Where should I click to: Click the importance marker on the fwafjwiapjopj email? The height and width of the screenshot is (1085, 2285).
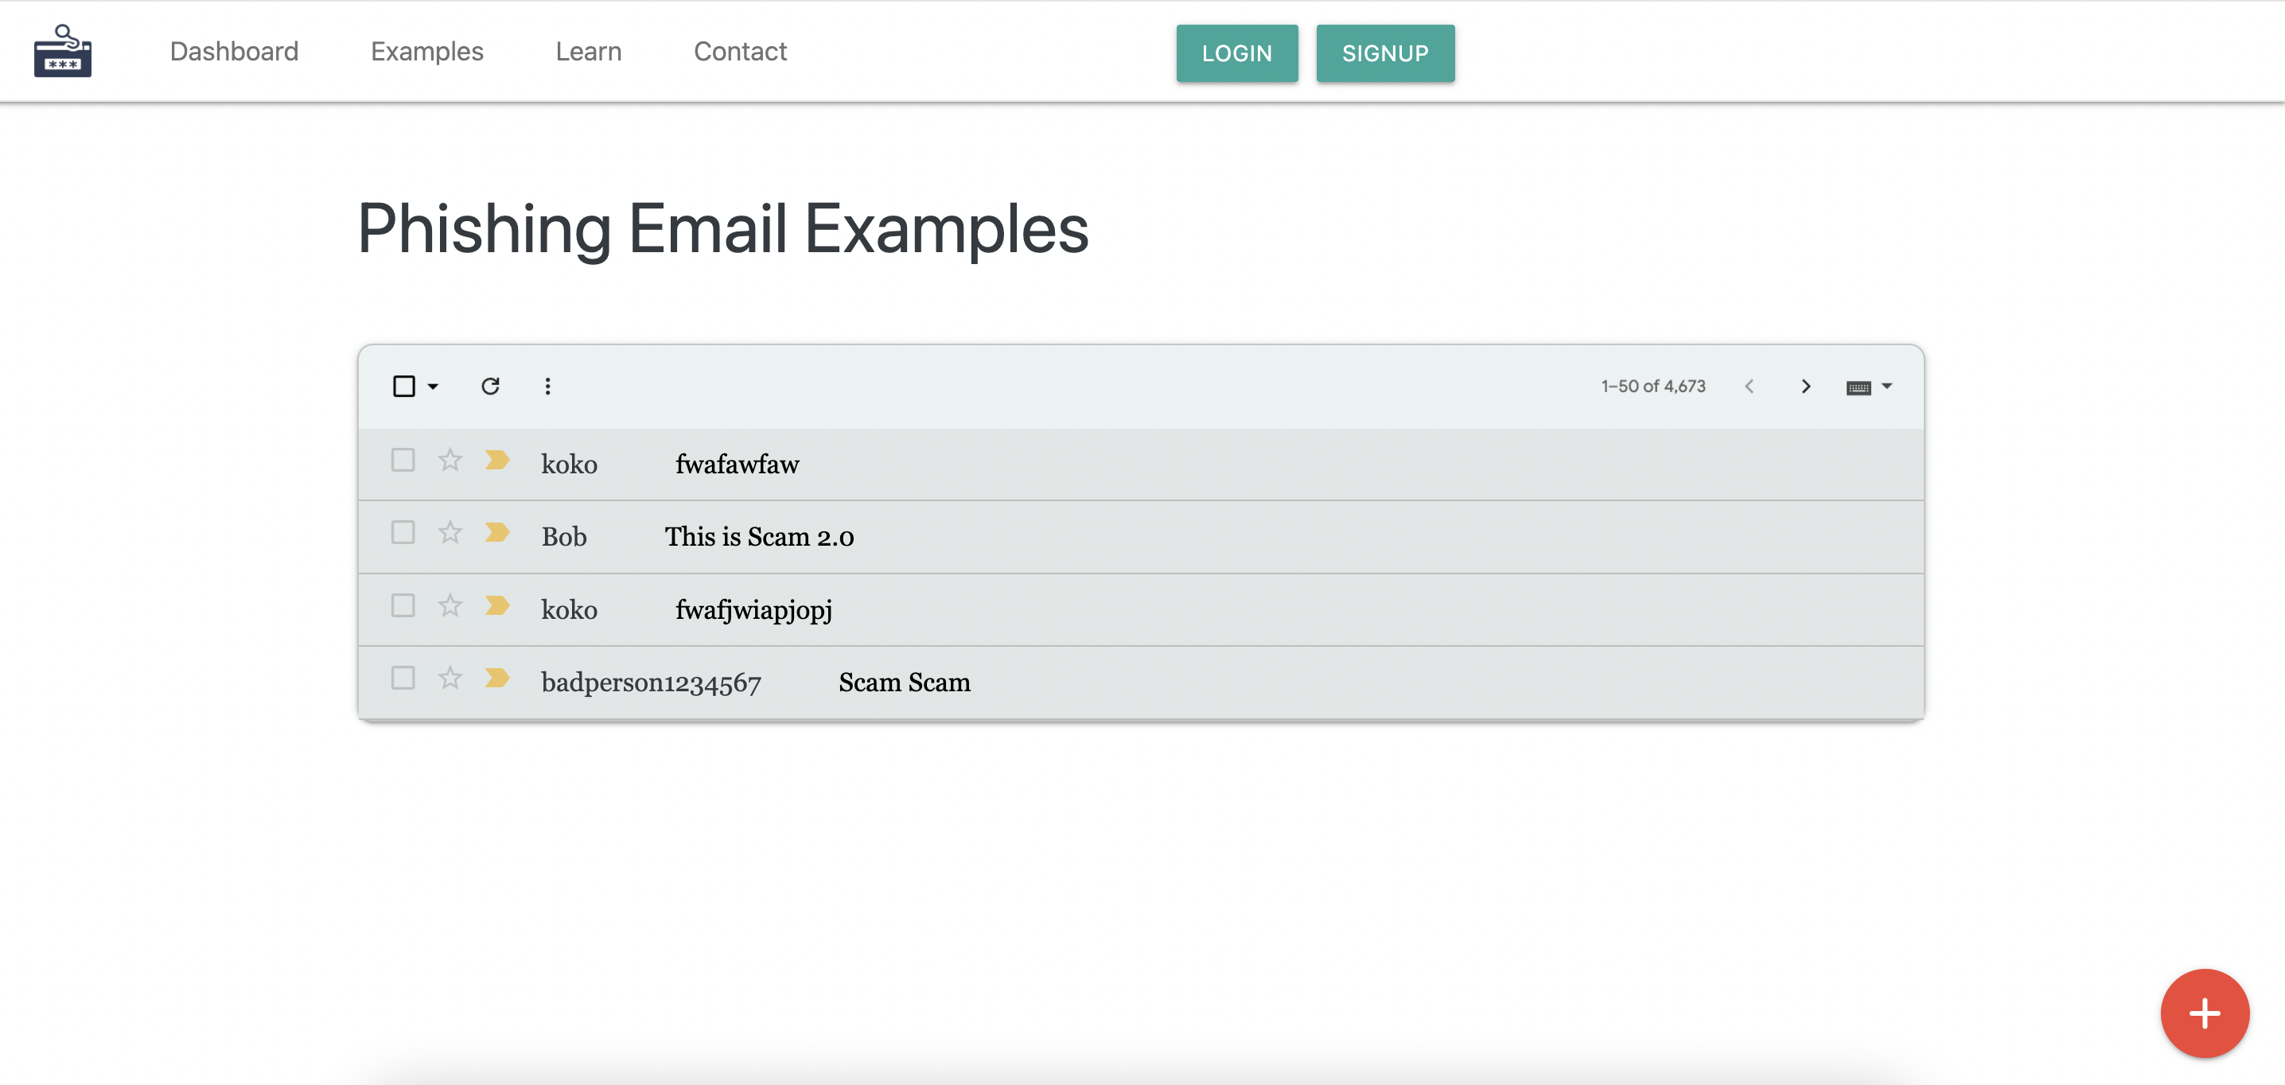[496, 605]
